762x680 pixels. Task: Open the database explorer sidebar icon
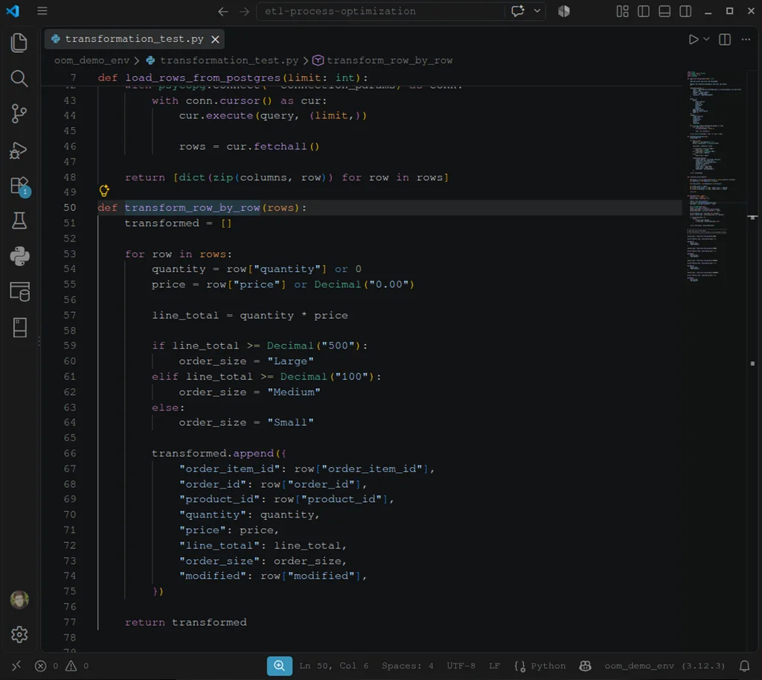[20, 291]
